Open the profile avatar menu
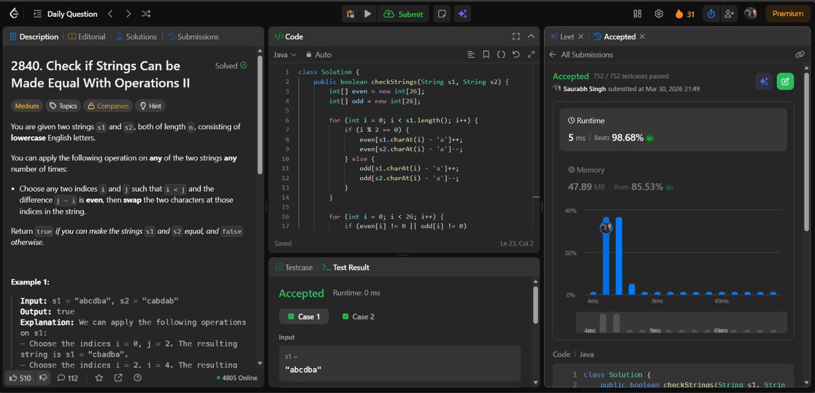 (750, 14)
